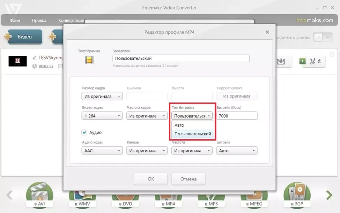Click the Высота input field
The height and width of the screenshot is (213, 340).
point(192,96)
